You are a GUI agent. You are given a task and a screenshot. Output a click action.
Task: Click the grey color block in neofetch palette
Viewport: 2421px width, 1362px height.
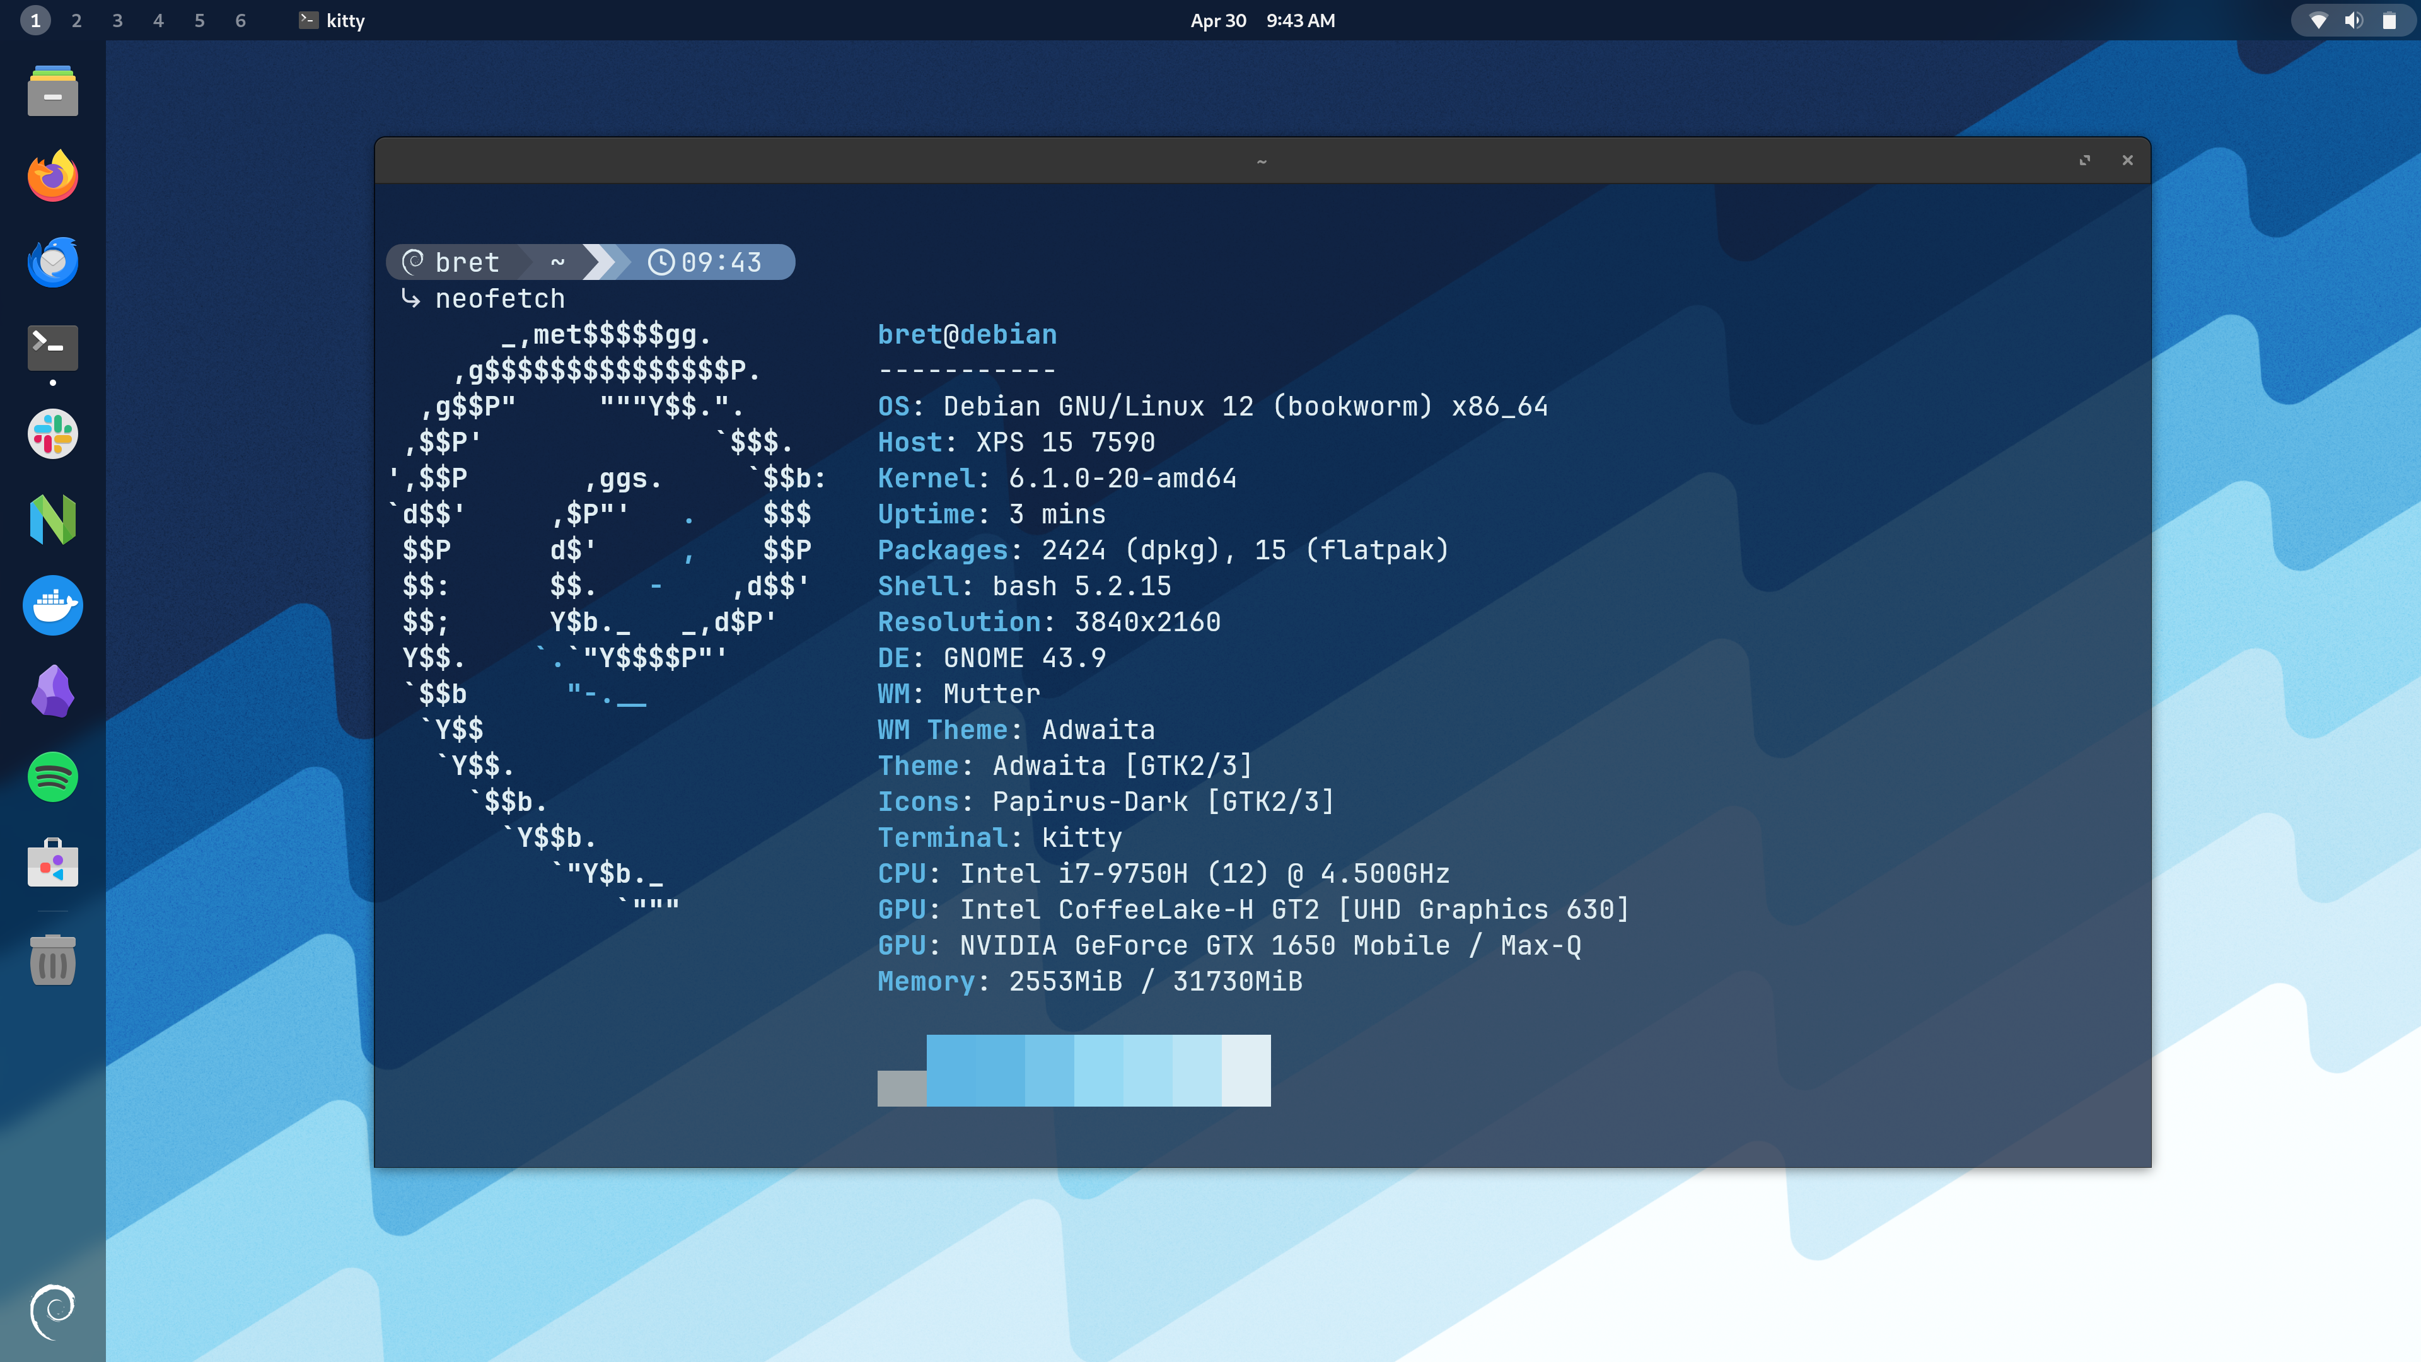[902, 1088]
